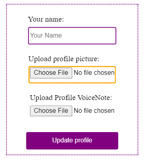
Task: Select the orange-outlined file upload control
Action: [x=72, y=75]
